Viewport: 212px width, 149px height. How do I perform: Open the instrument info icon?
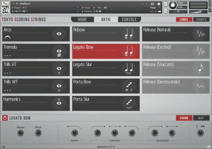159,4
